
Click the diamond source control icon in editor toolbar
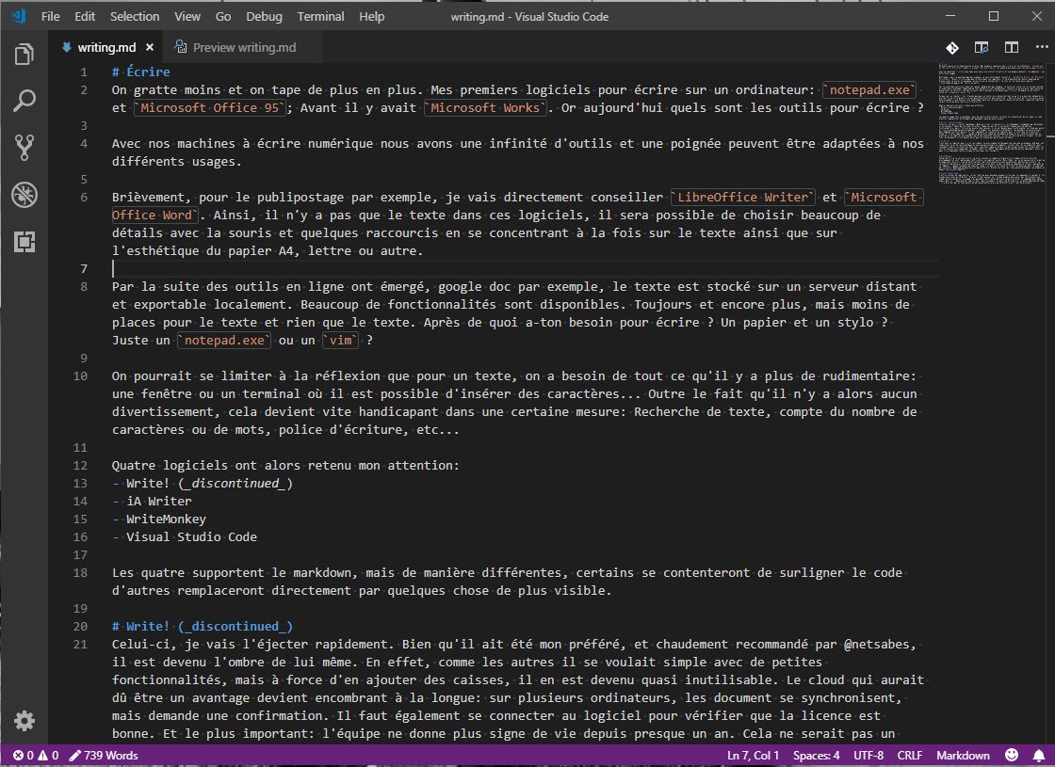tap(952, 47)
